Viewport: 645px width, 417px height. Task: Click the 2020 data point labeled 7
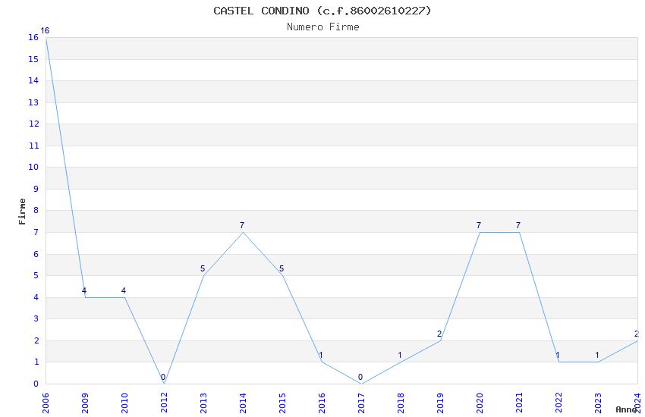[x=479, y=225]
